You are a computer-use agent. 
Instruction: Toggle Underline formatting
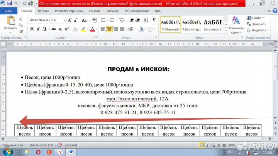[44, 29]
